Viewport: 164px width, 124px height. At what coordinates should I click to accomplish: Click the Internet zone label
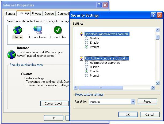[18, 37]
